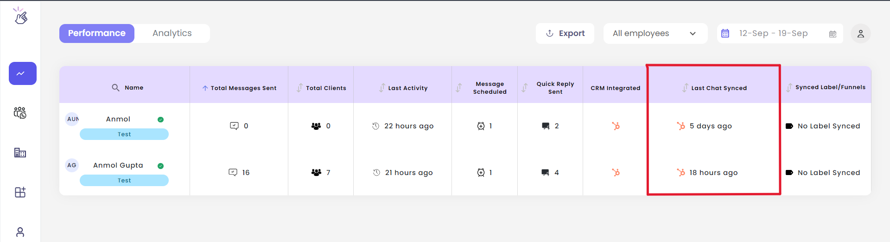Open the performance chart sidebar icon
The image size is (890, 242).
pyautogui.click(x=23, y=73)
